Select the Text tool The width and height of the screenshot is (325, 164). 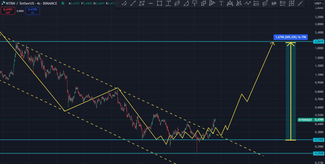coord(221,4)
